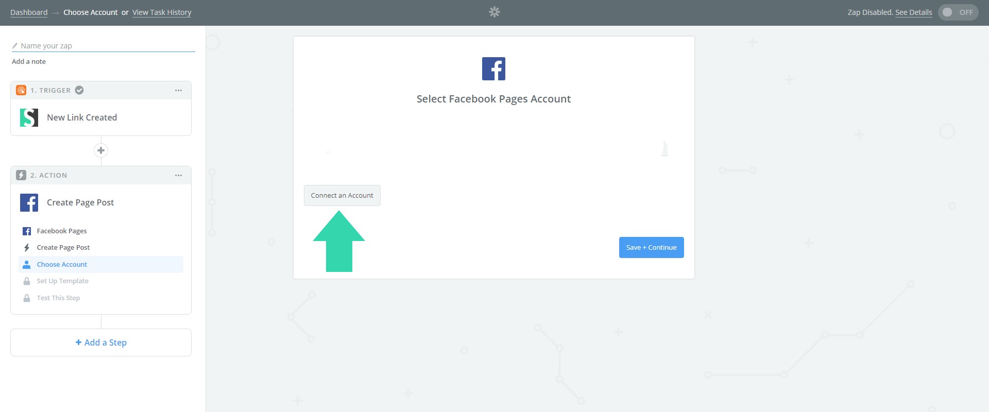This screenshot has width=989, height=412.
Task: Click the Facebook Pages icon in the action sidebar
Action: pyautogui.click(x=26, y=231)
